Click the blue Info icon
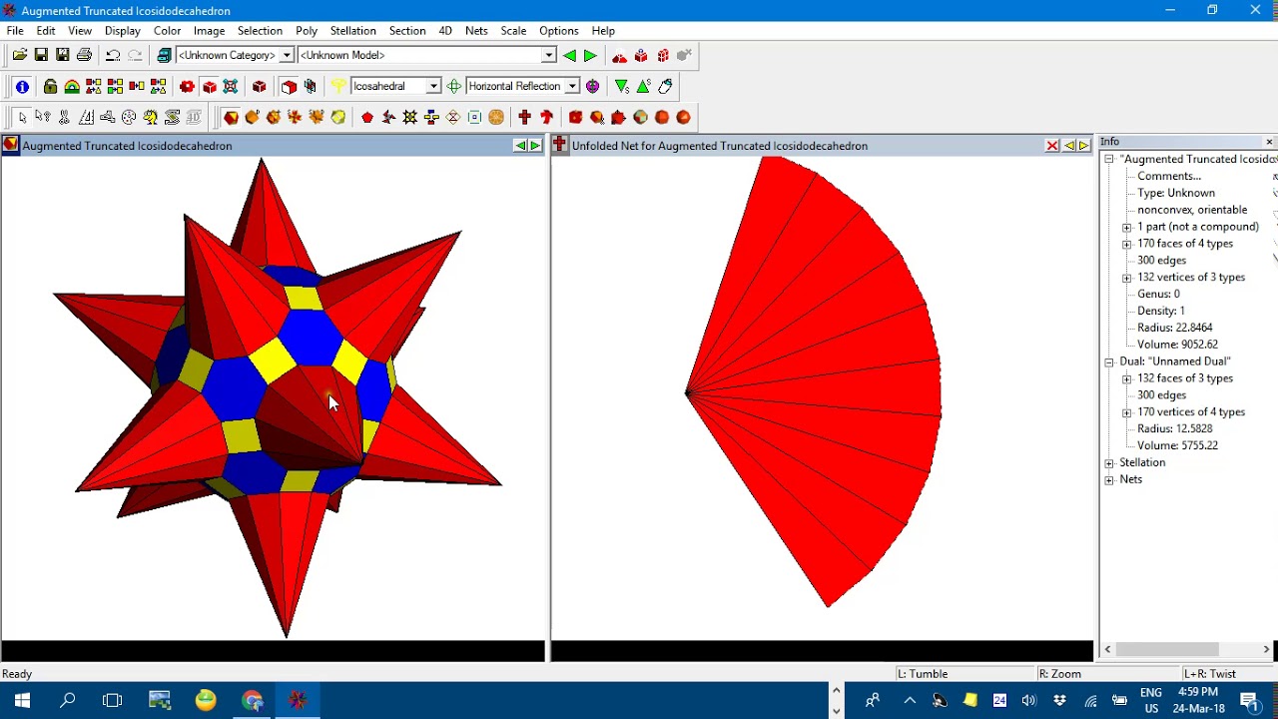 click(22, 87)
